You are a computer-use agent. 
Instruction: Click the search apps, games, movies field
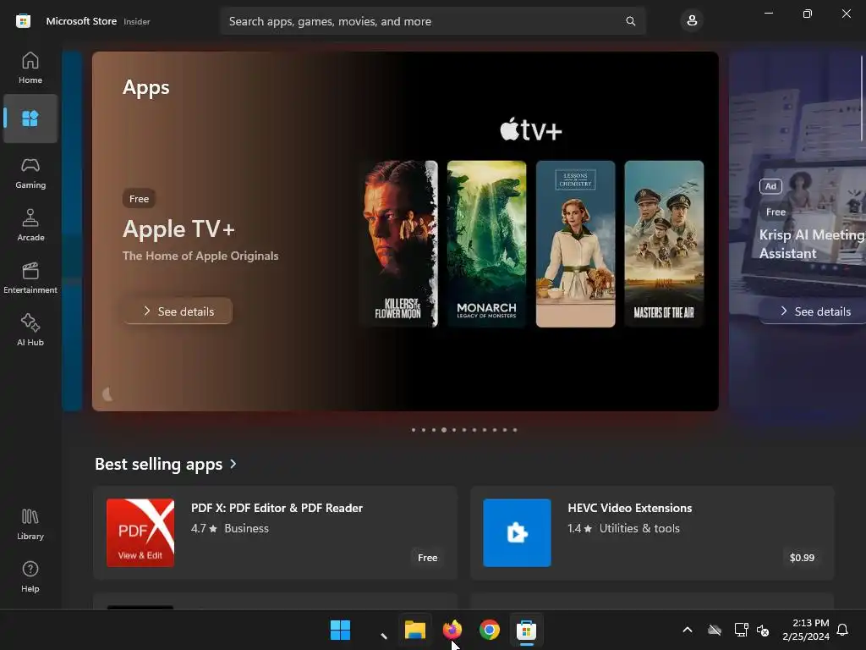433,21
